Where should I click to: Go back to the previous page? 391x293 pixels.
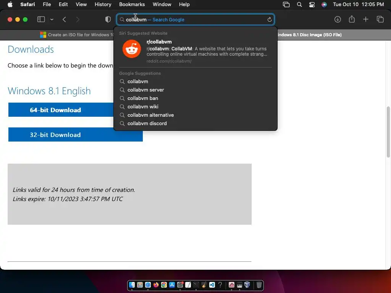64,19
